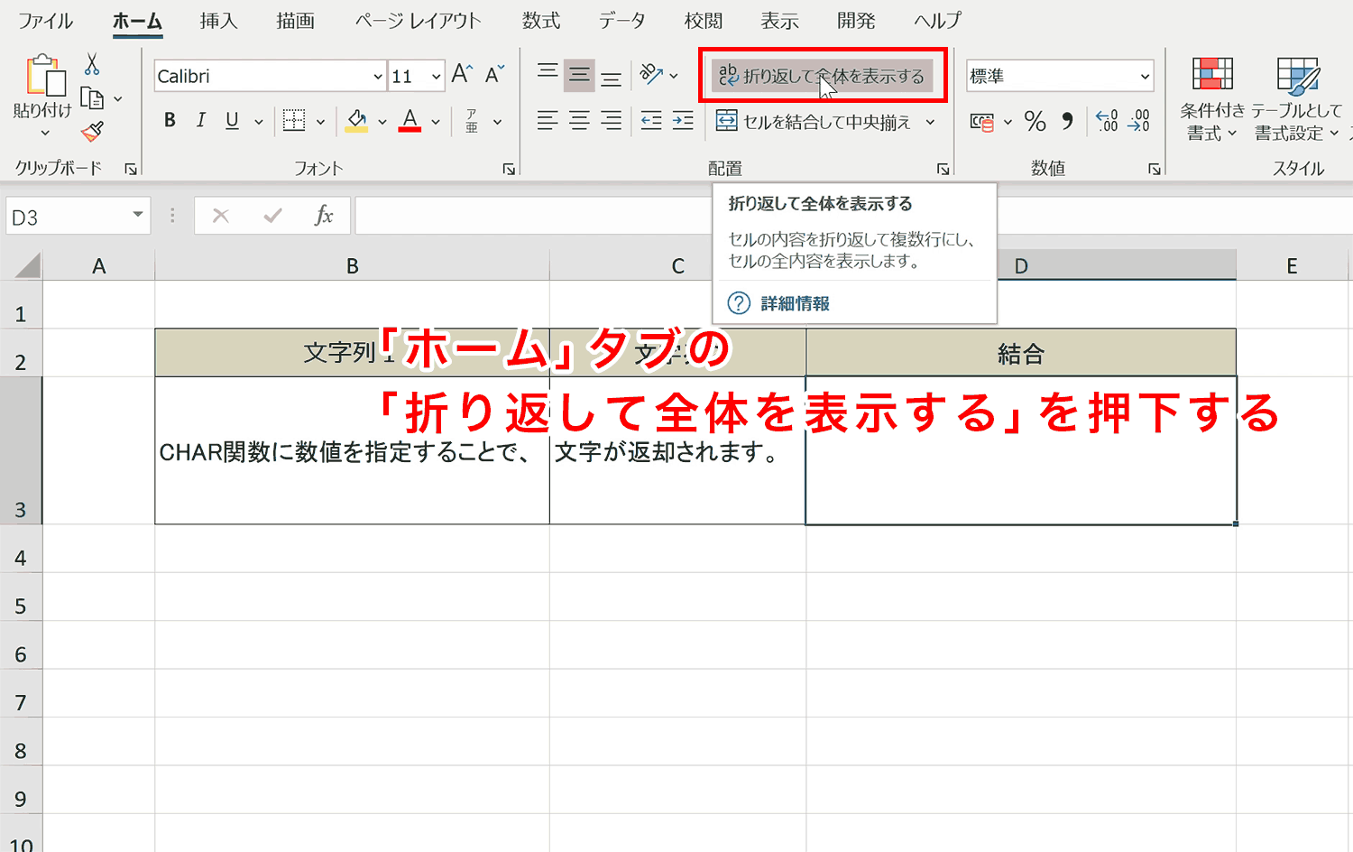This screenshot has height=852, width=1353.
Task: Switch to the 校閲 tab
Action: point(704,21)
